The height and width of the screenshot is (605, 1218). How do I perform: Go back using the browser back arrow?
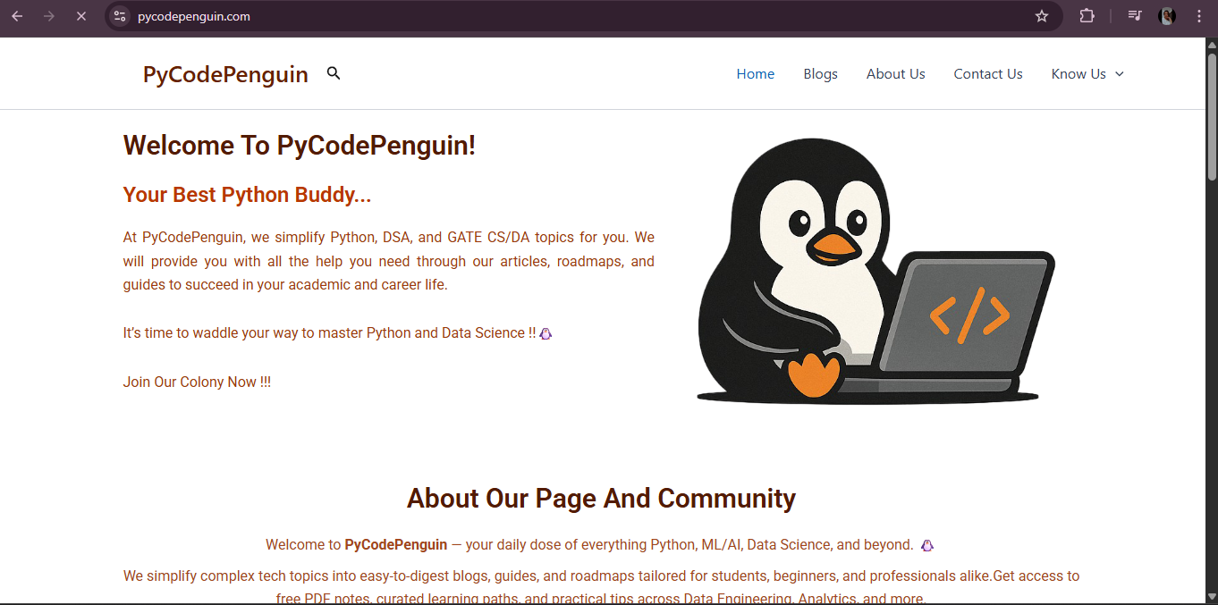point(17,16)
